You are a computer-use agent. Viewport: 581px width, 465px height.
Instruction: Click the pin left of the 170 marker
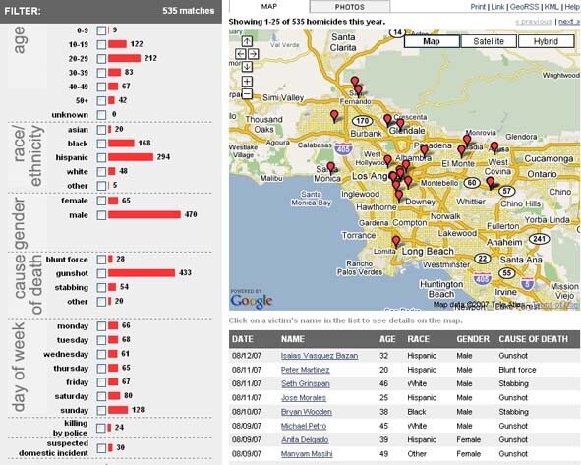[334, 116]
